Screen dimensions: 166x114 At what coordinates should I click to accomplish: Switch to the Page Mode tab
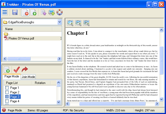(x=12, y=76)
